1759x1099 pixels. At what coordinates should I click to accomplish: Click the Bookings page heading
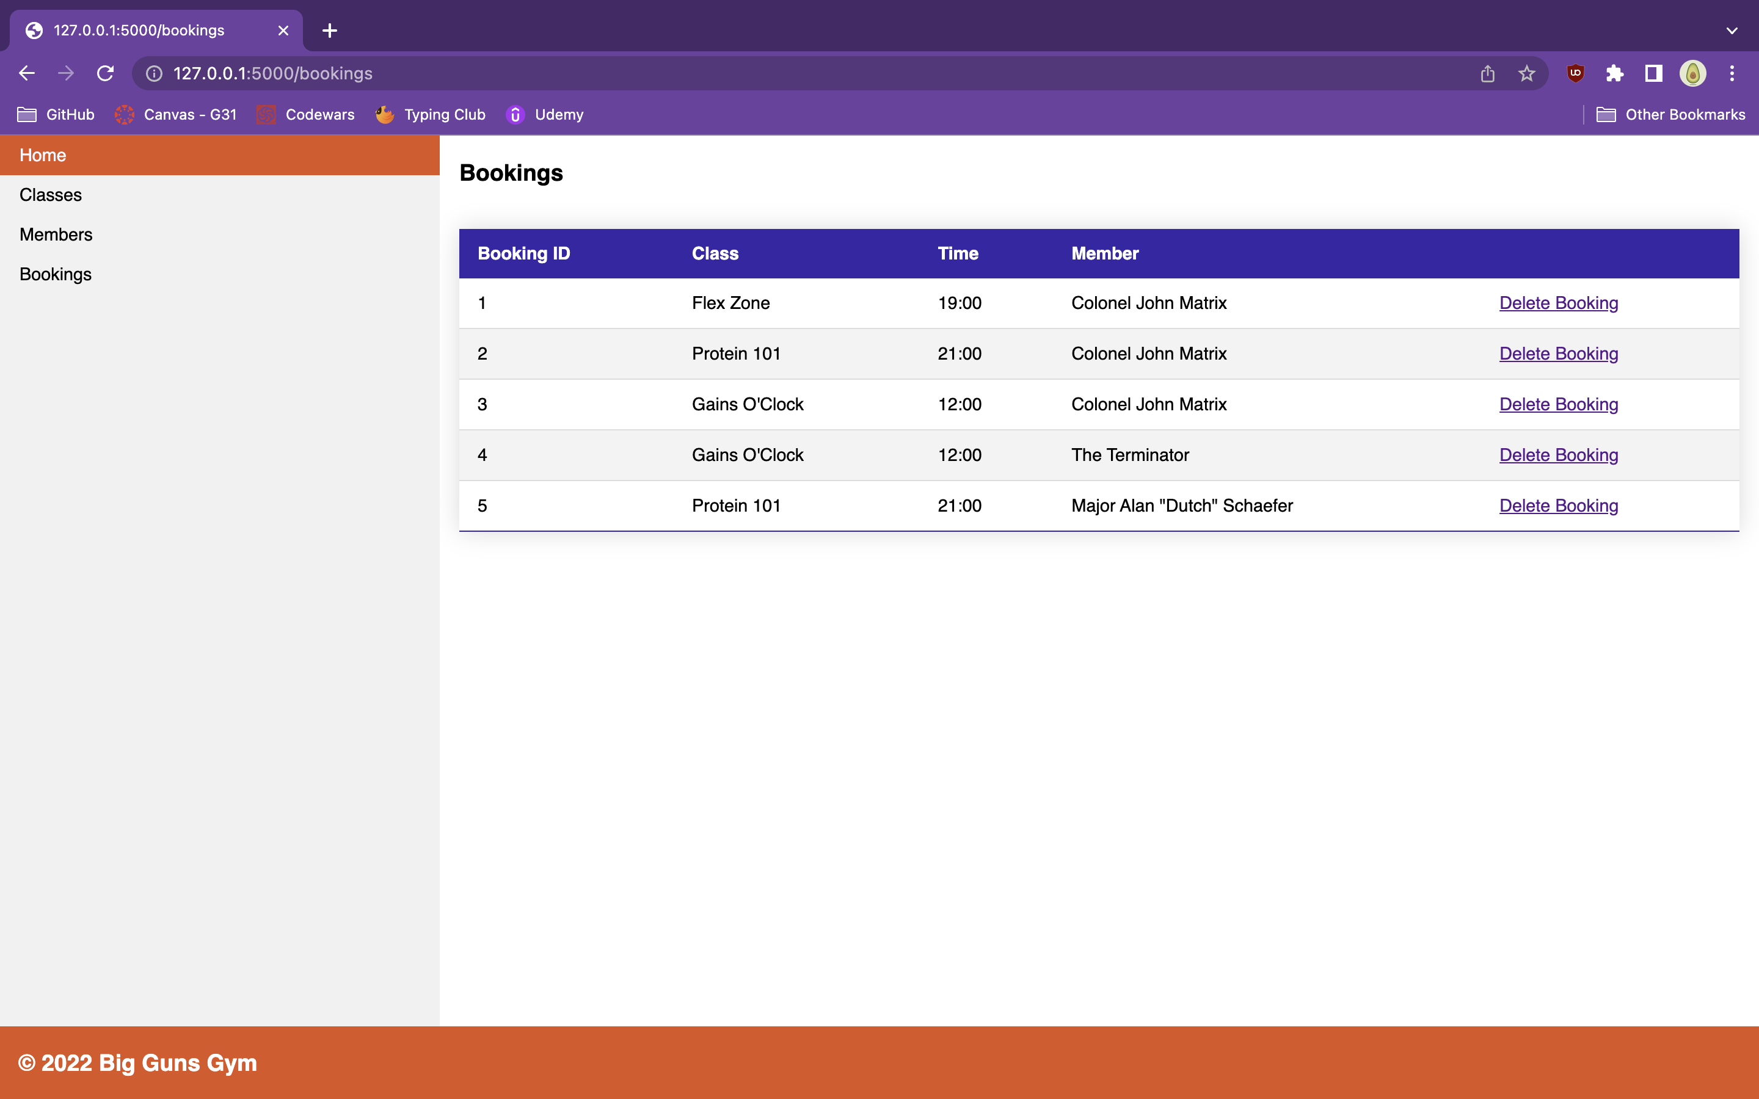pos(511,173)
